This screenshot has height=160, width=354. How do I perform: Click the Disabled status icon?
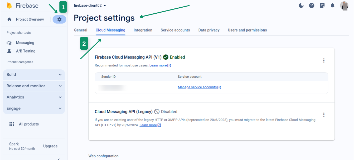pyautogui.click(x=157, y=112)
